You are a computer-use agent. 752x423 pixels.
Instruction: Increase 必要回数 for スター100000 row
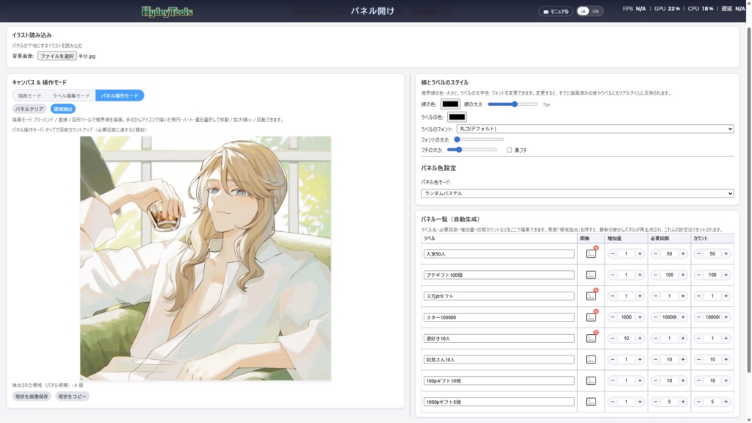(x=683, y=317)
